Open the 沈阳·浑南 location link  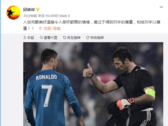(52, 28)
